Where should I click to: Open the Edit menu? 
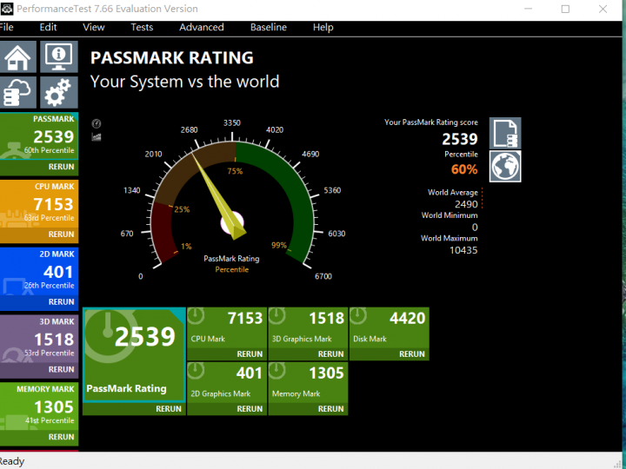(48, 27)
